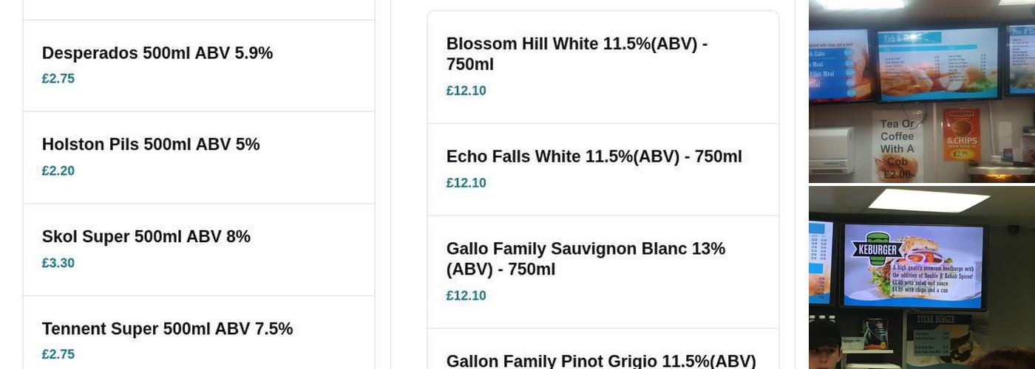The height and width of the screenshot is (369, 1035).
Task: Choose the Skol Super 500ml ABV 8% item
Action: (146, 237)
